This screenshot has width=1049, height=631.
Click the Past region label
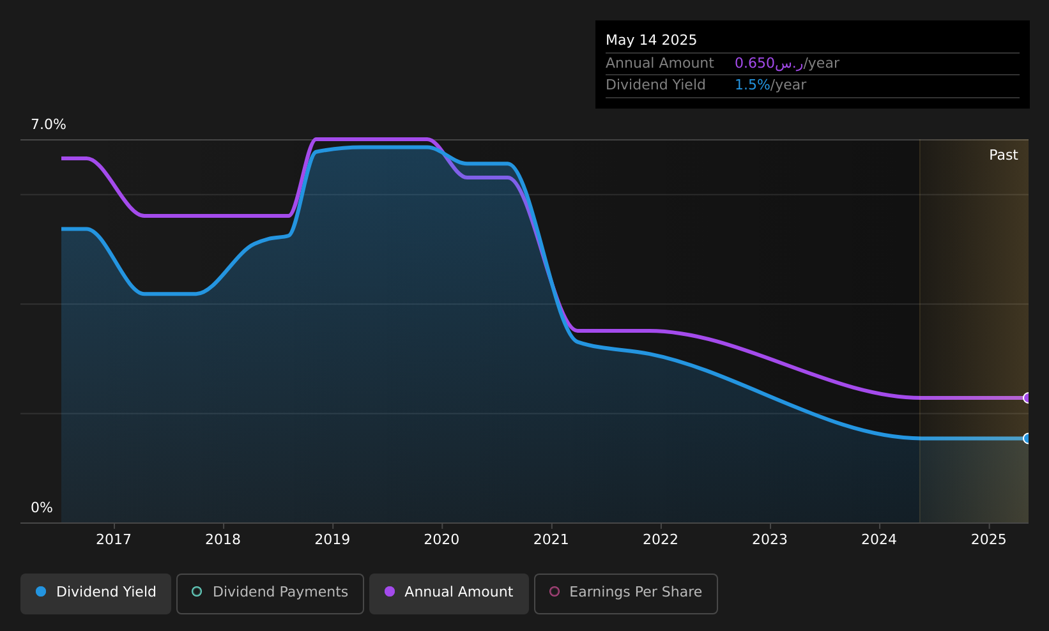pos(1004,155)
